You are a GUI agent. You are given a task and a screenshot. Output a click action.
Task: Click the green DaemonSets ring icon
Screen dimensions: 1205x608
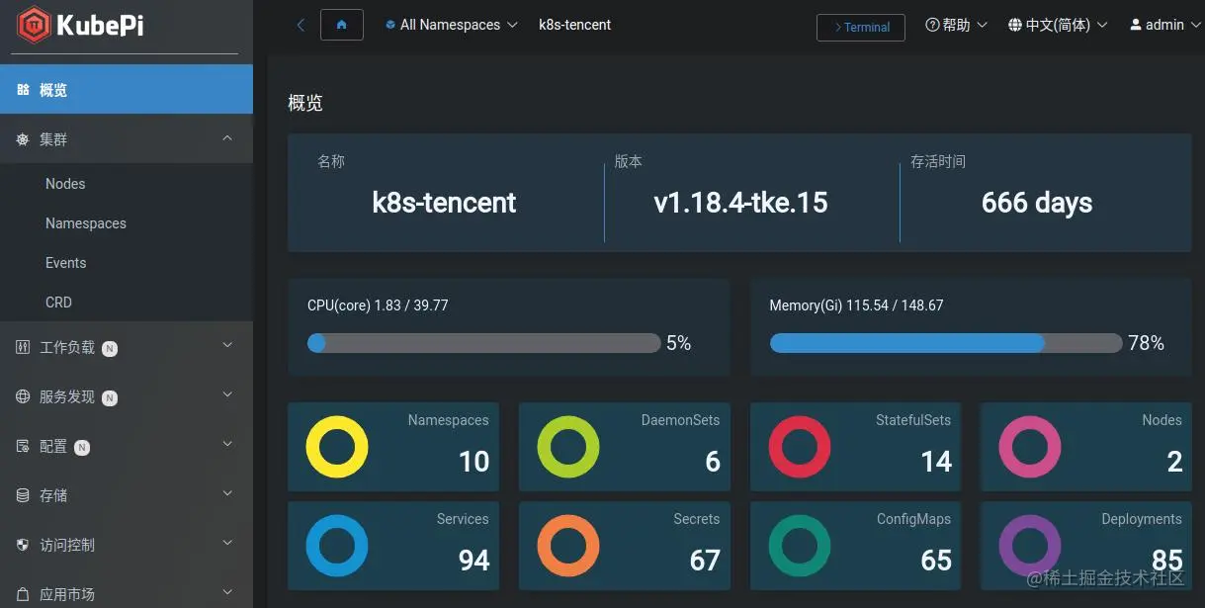click(568, 447)
